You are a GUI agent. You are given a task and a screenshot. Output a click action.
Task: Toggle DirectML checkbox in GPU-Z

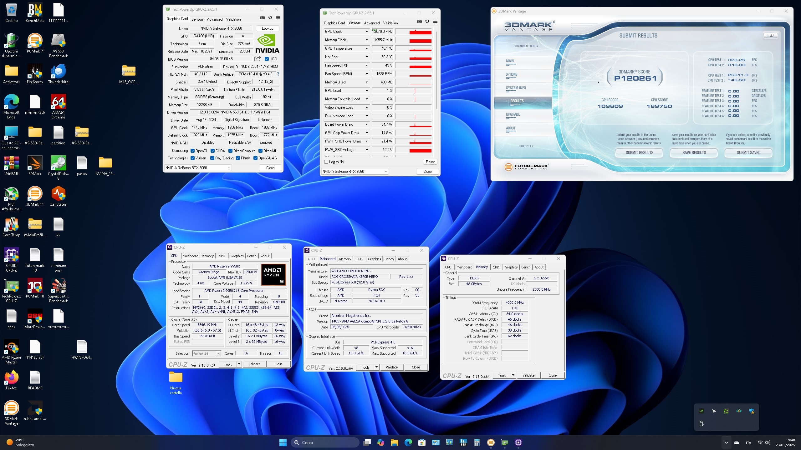[260, 151]
